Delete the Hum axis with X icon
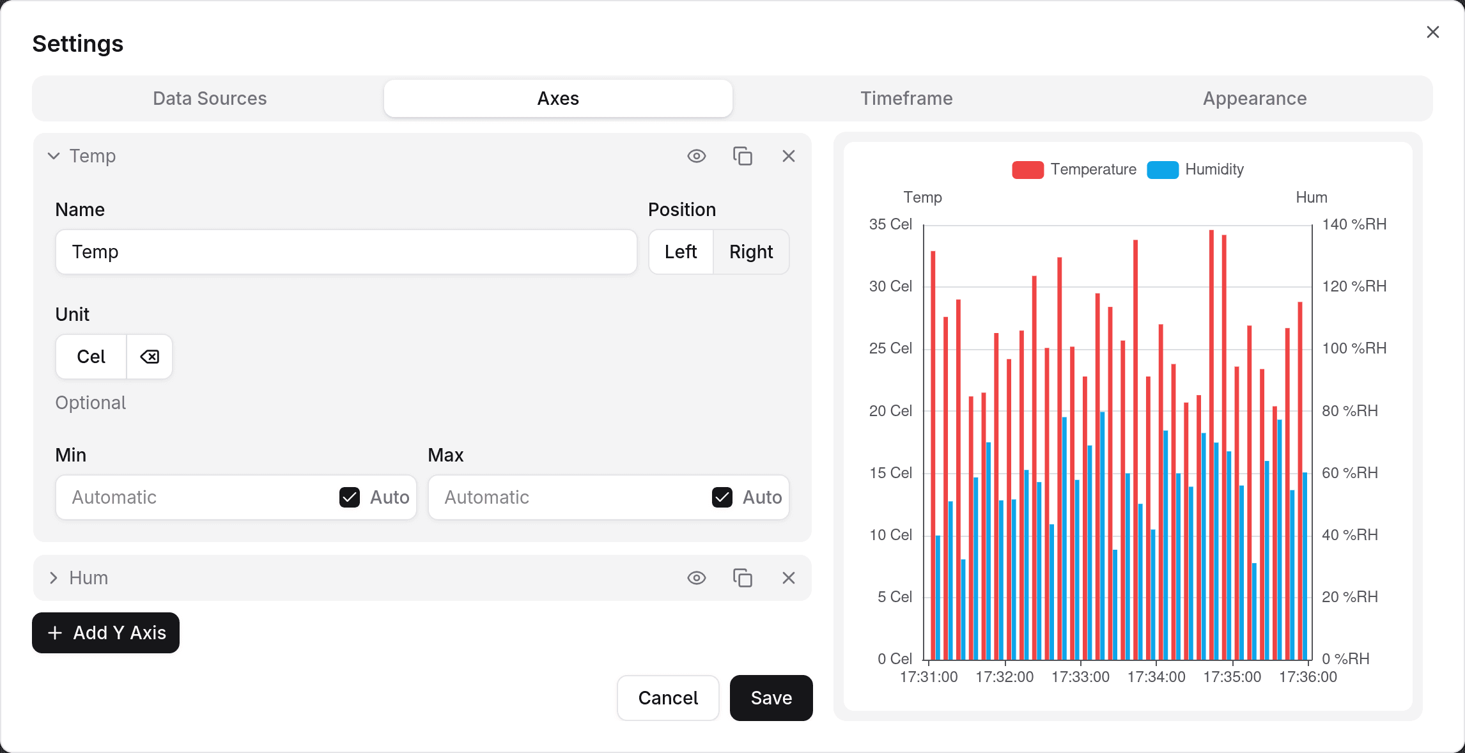 click(x=788, y=578)
